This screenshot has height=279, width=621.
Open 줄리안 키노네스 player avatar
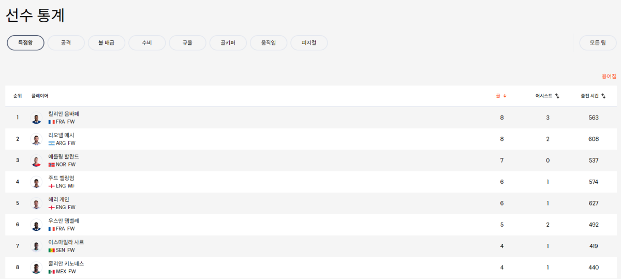[36, 268]
